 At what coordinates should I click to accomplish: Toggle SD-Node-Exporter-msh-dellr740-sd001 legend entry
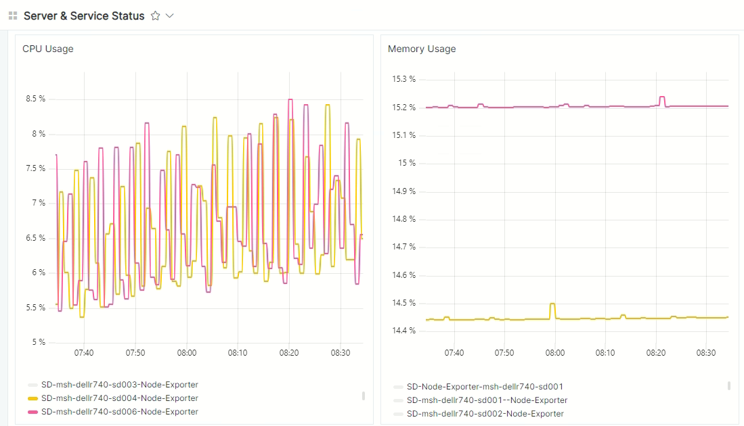[x=485, y=387]
